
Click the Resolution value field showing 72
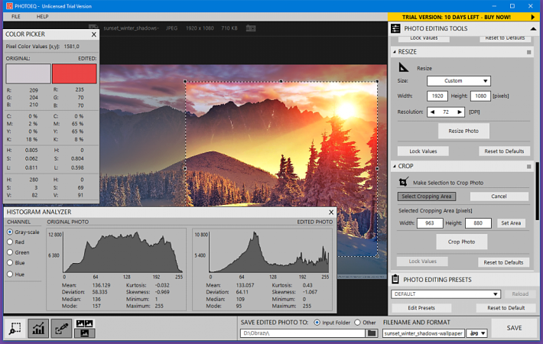446,112
